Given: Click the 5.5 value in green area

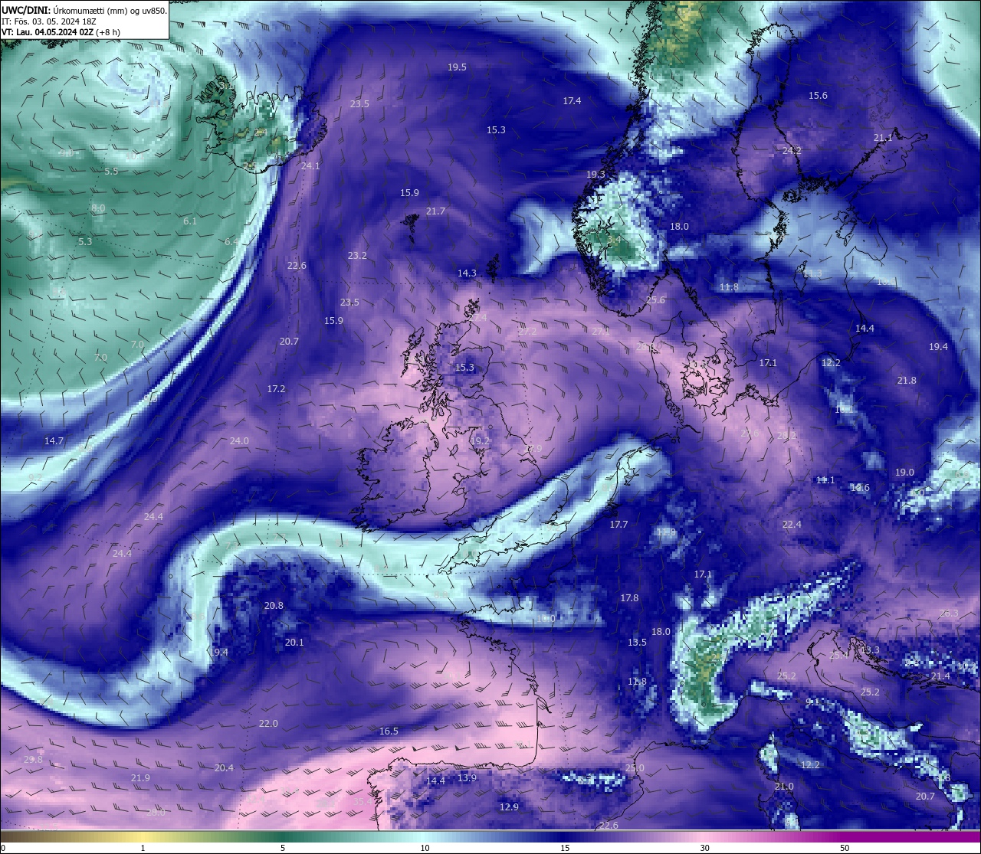Looking at the screenshot, I should tap(112, 172).
